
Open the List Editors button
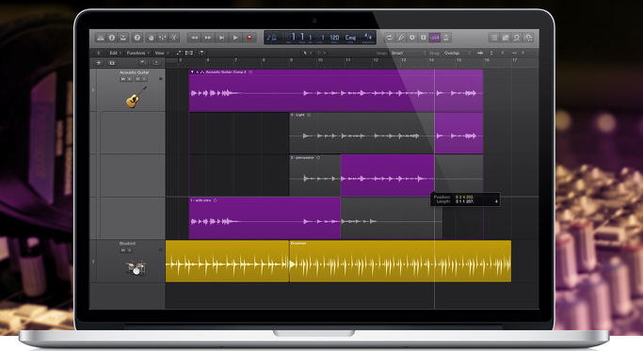(494, 38)
